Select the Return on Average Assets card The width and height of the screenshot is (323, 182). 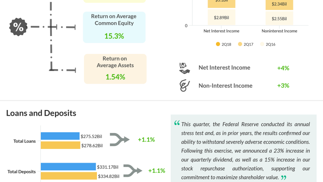[115, 69]
